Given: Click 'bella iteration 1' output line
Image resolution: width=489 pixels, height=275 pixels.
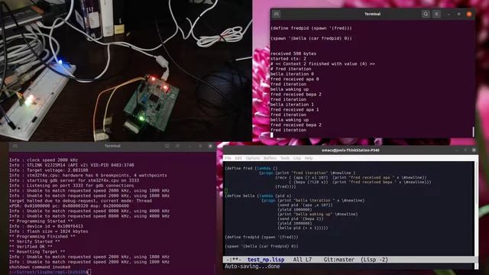Looking at the screenshot, I should [x=292, y=105].
